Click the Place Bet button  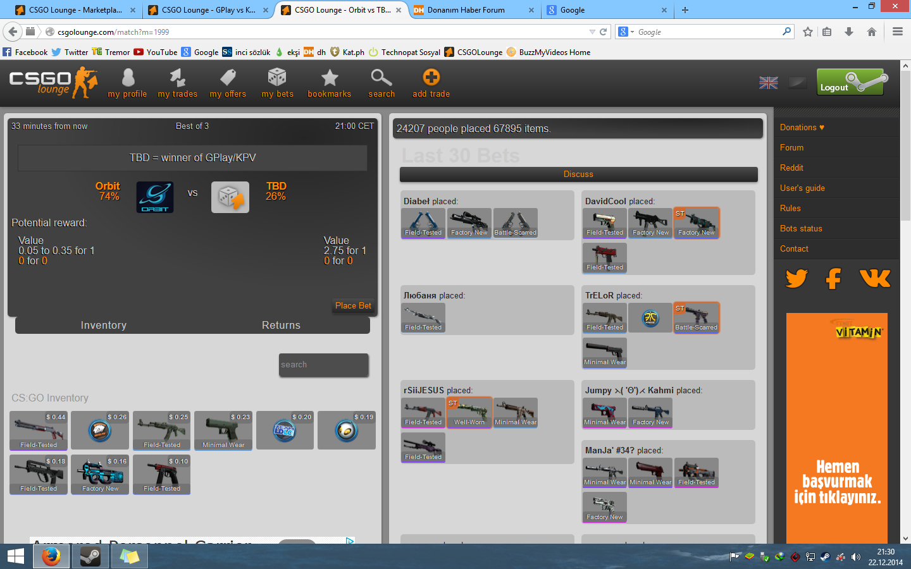353,305
